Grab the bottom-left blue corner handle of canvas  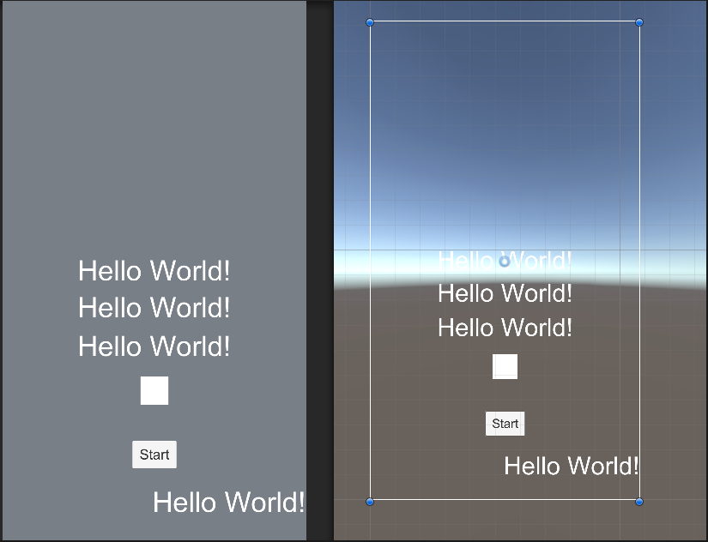370,502
